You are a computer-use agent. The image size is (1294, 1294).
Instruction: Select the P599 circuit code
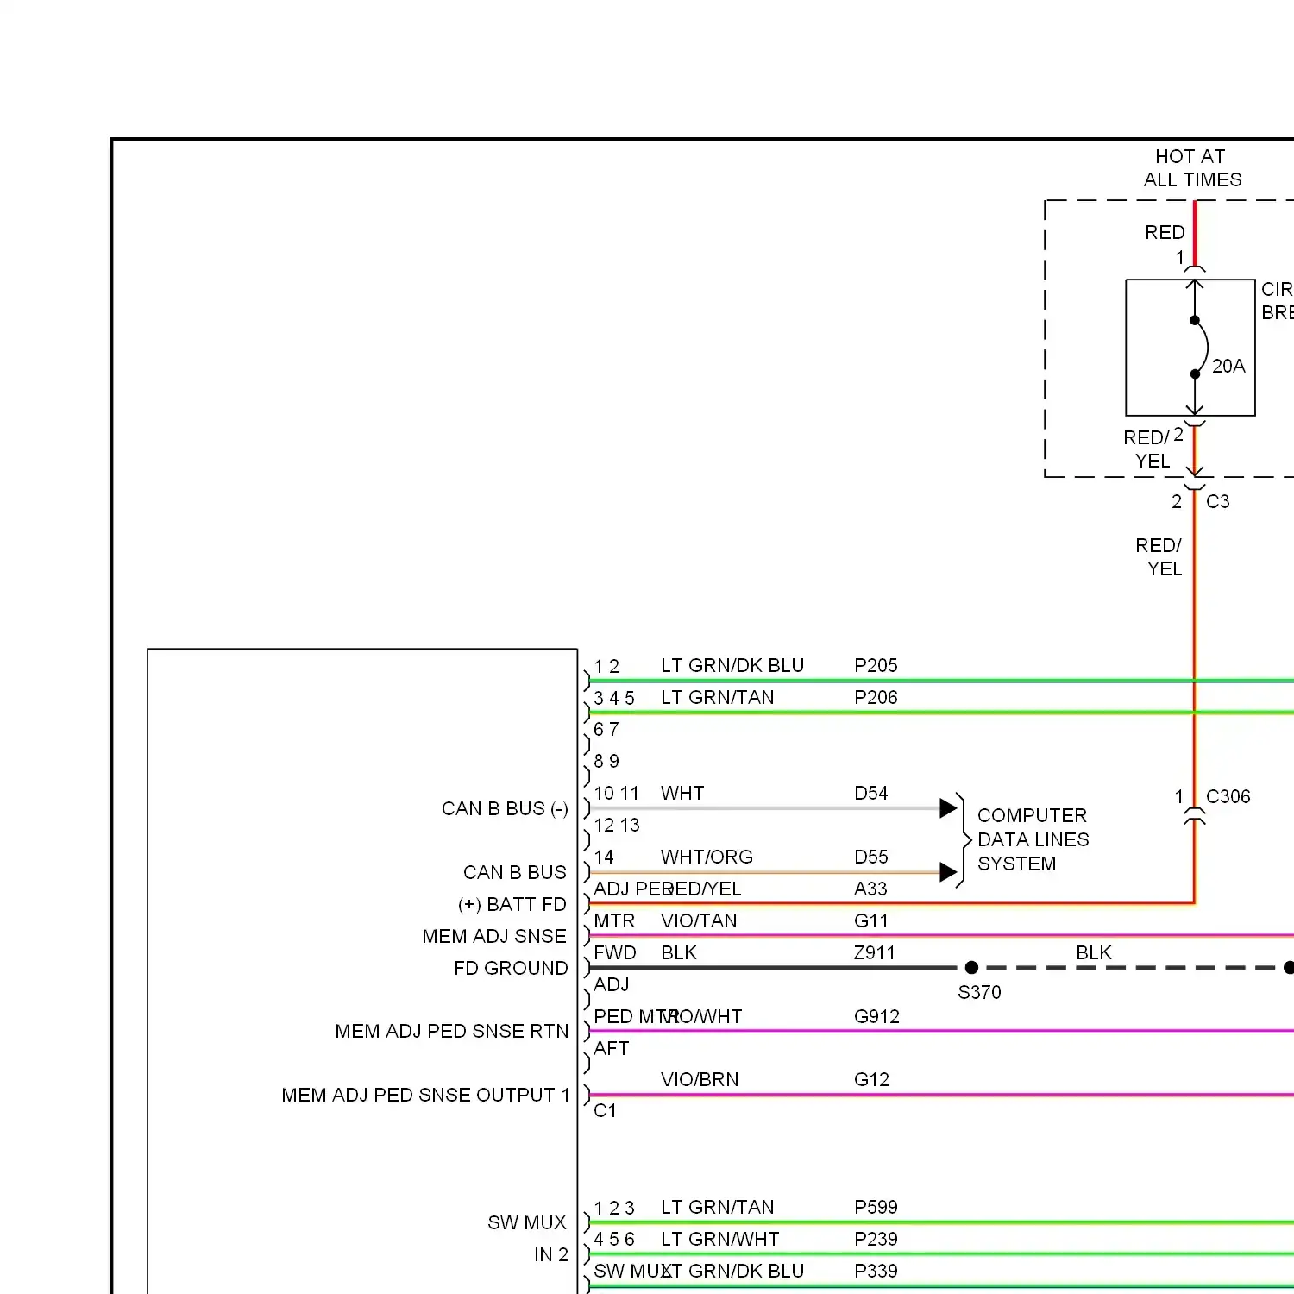(876, 1207)
